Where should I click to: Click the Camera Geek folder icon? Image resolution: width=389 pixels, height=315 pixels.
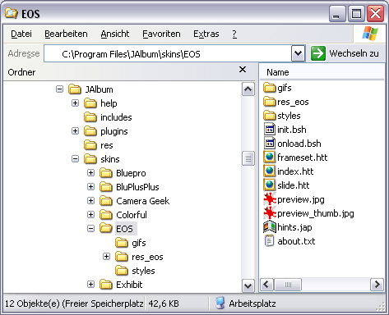pos(106,201)
